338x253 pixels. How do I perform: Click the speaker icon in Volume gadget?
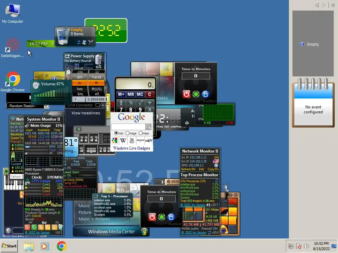tap(36, 85)
